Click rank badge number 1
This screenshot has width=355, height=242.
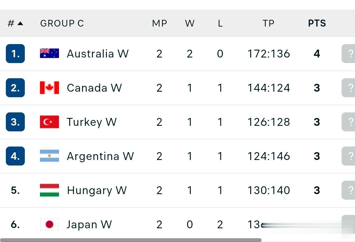pos(15,54)
